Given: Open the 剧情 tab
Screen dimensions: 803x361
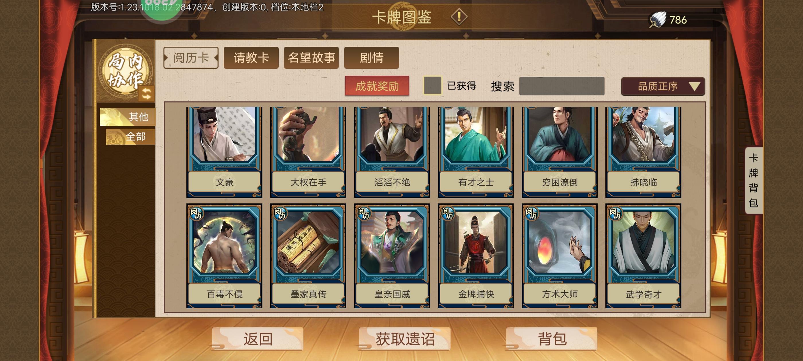Looking at the screenshot, I should [372, 58].
